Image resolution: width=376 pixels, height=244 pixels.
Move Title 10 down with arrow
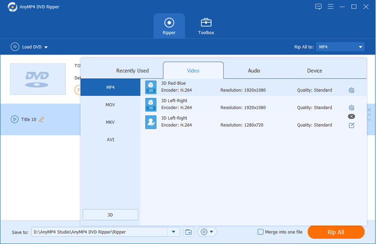click(x=369, y=119)
